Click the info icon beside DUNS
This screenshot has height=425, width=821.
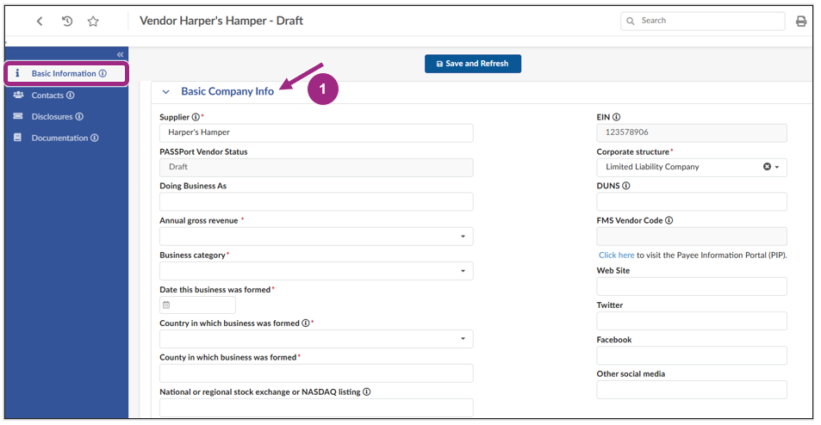pyautogui.click(x=626, y=186)
